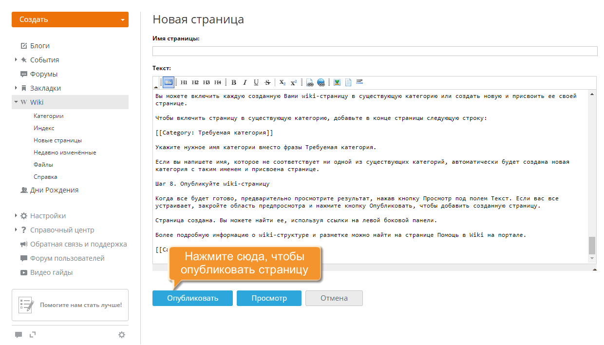
Task: Click the Справочный центр question mark icon
Action: [24, 230]
